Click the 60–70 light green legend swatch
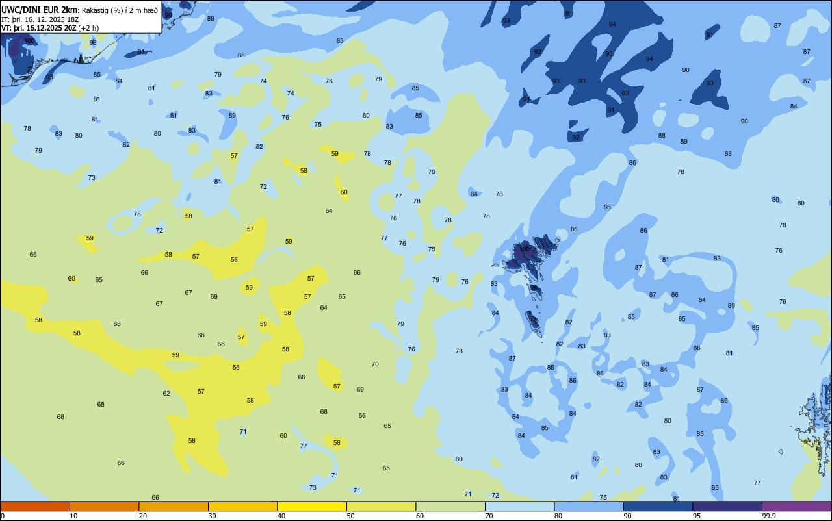Viewport: 832px width, 521px height. pyautogui.click(x=450, y=506)
